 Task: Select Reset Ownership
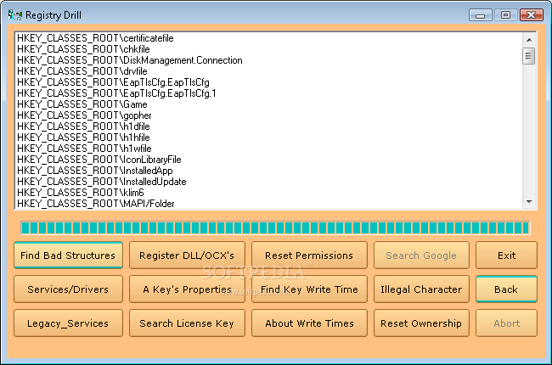[x=421, y=323]
